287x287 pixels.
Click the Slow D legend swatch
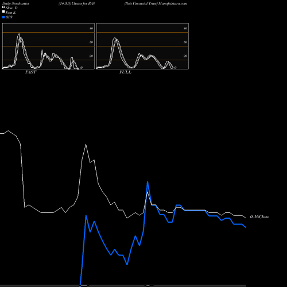coord(3,7)
